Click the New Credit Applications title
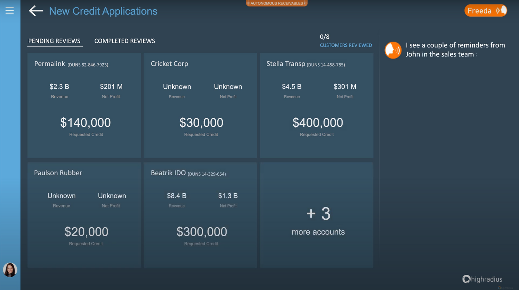This screenshot has width=519, height=290. (103, 11)
